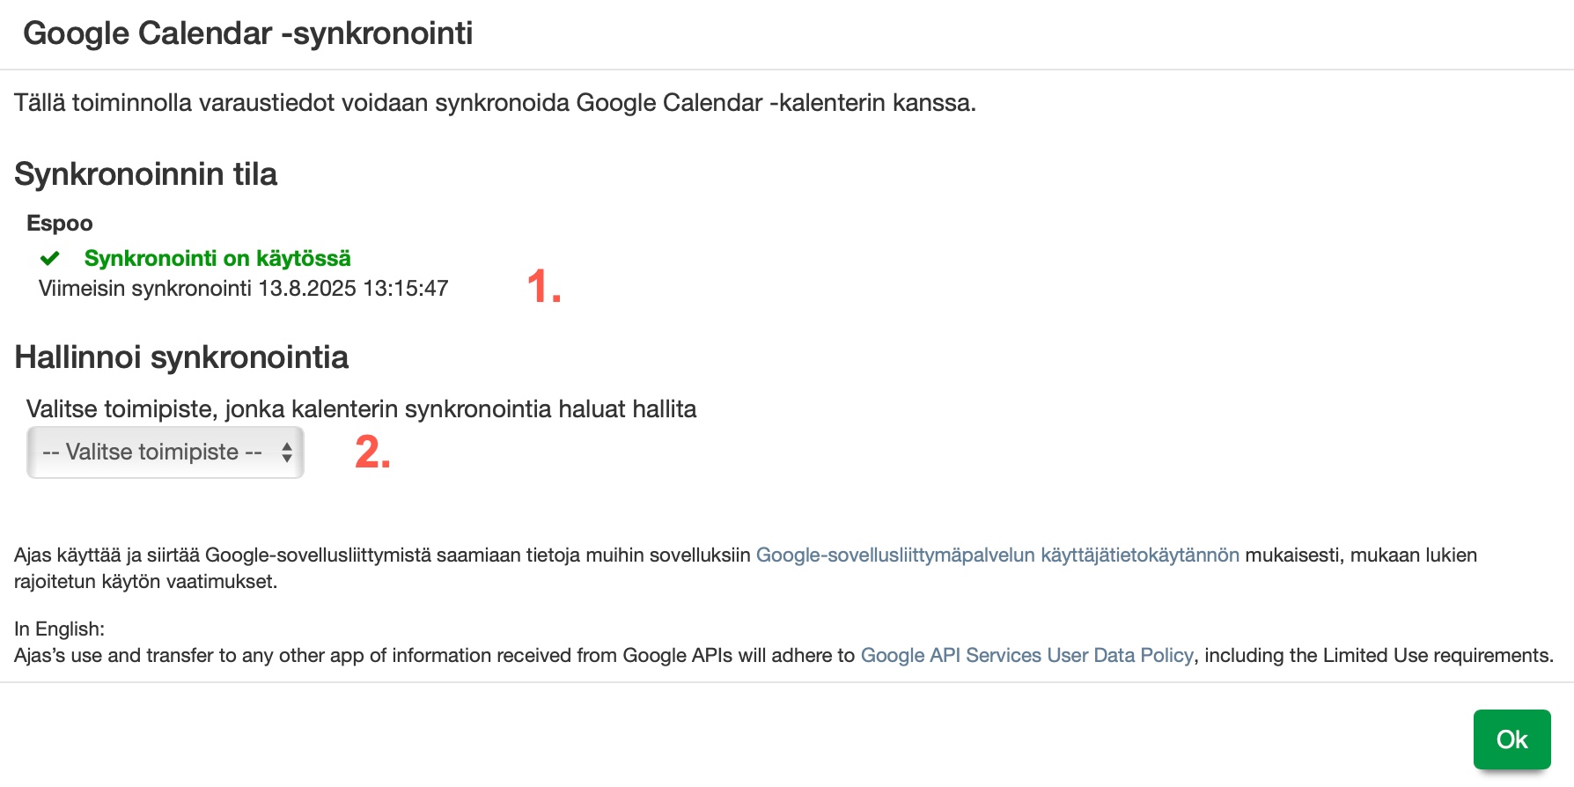This screenshot has height=787, width=1574.
Task: Click the "Valitse toimipiste, jonka kalenterin" instruction label
Action: (361, 409)
